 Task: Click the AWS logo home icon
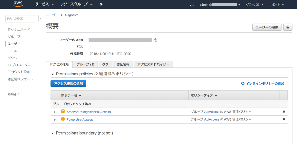pos(18,4)
